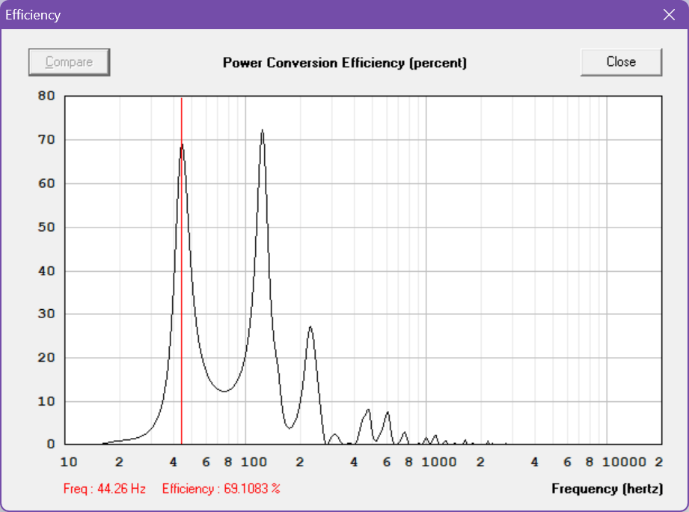Close the Efficiency window with the X
This screenshot has height=512, width=689.
(x=669, y=15)
